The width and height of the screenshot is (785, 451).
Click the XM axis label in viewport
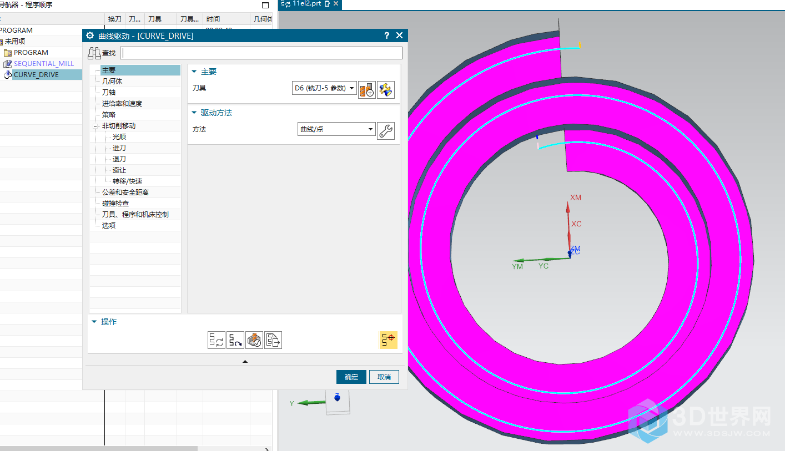(x=576, y=197)
